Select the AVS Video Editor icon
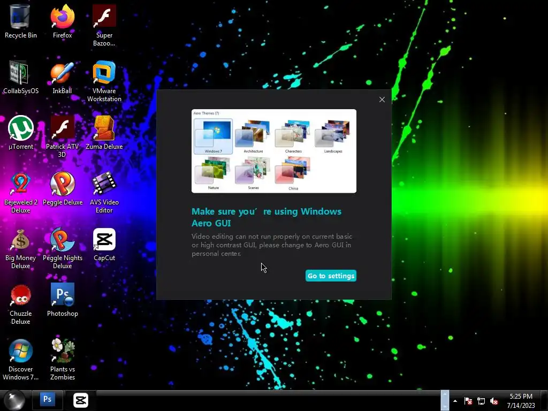 (104, 192)
